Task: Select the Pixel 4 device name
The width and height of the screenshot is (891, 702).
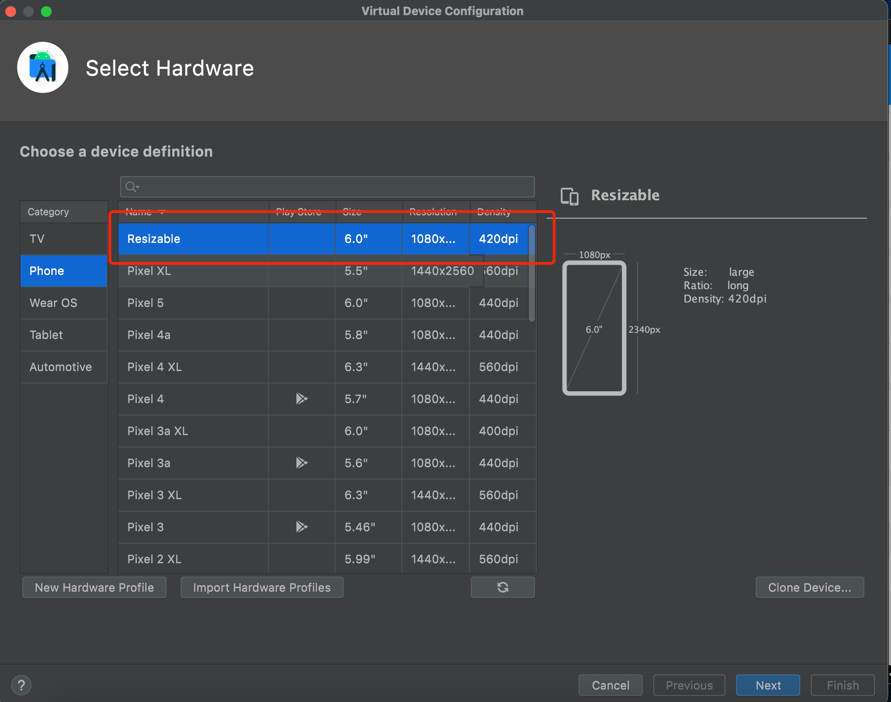Action: coord(146,399)
